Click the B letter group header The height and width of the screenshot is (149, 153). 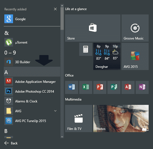pos(6,131)
